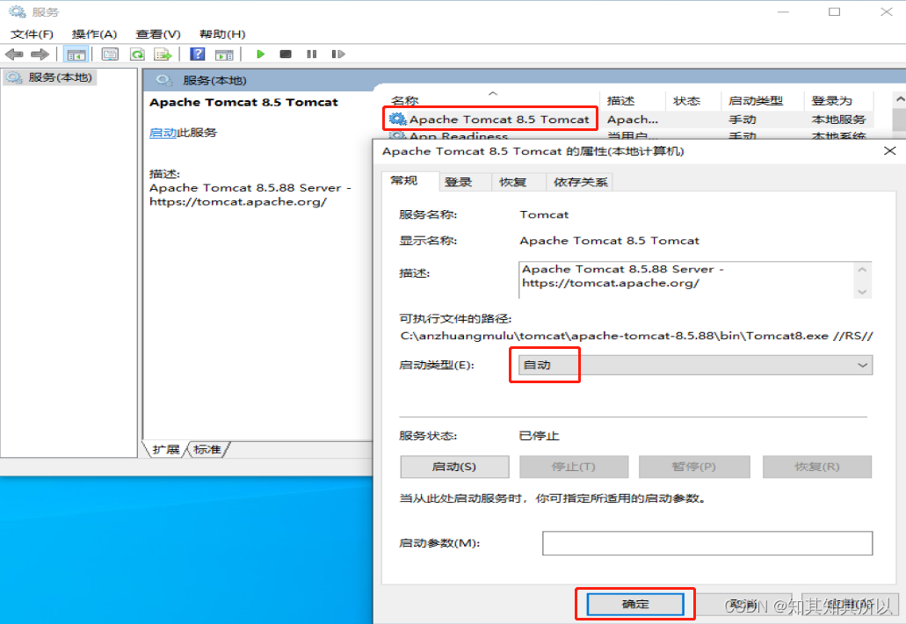The image size is (906, 624).
Task: Sort by the 描述 column header
Action: point(633,100)
